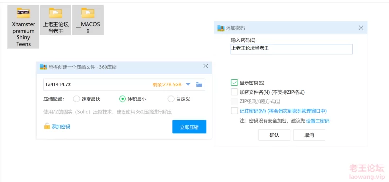Open the 添加密码 link
This screenshot has width=389, height=182.
click(61, 127)
